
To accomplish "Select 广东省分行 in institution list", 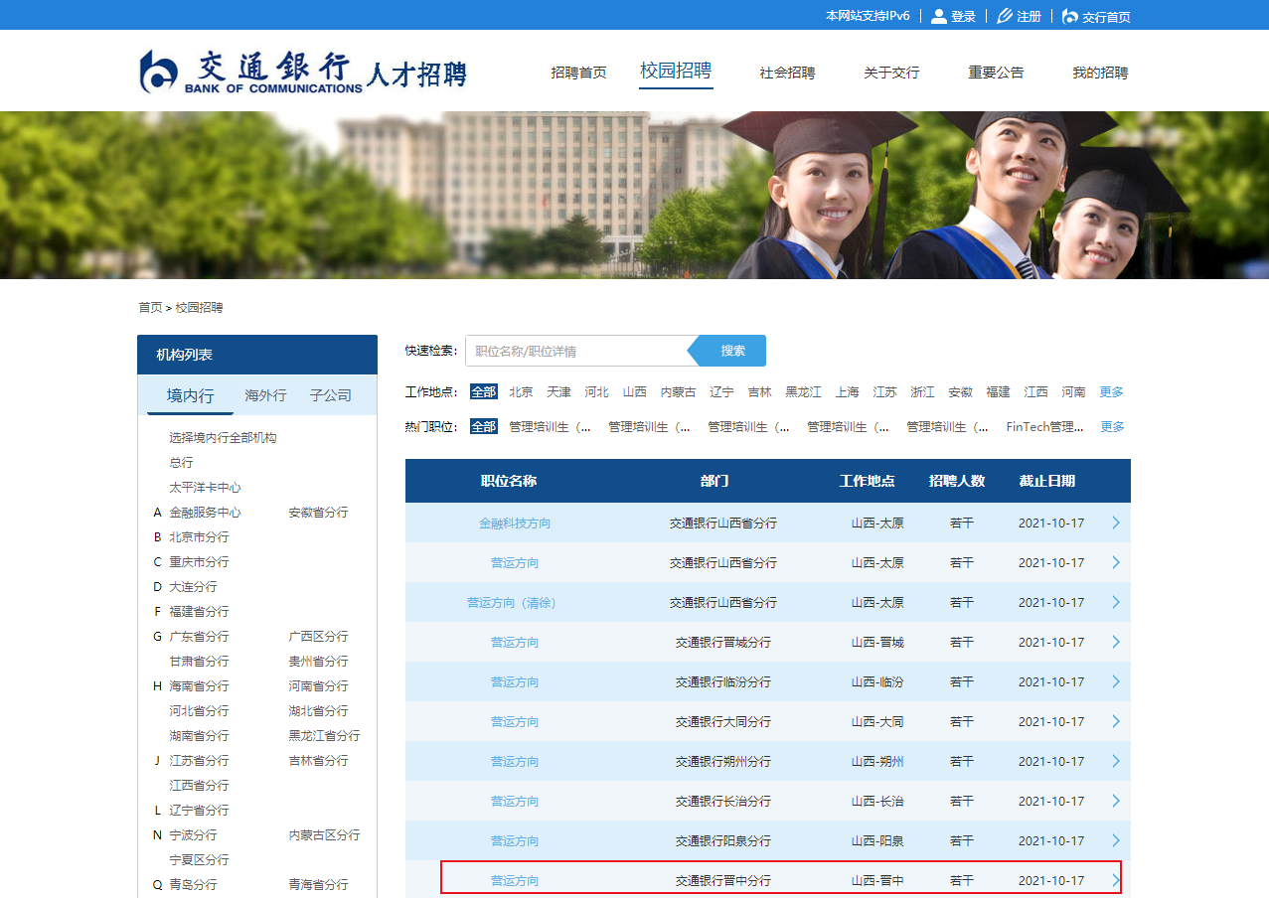I will click(x=199, y=637).
